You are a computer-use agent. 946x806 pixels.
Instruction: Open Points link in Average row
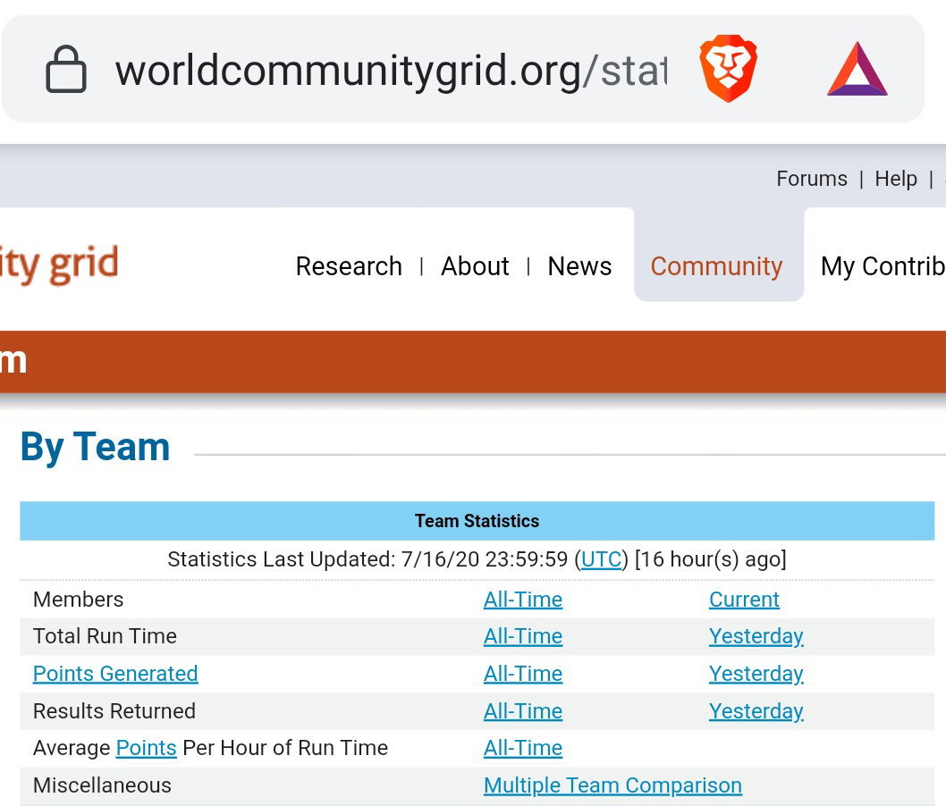click(146, 748)
